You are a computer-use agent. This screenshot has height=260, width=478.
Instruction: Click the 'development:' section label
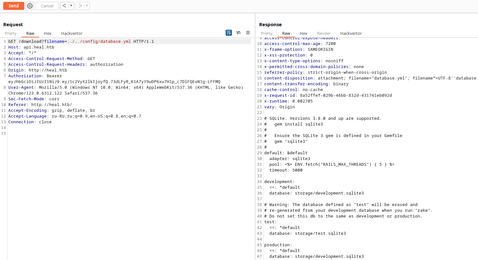(x=279, y=182)
